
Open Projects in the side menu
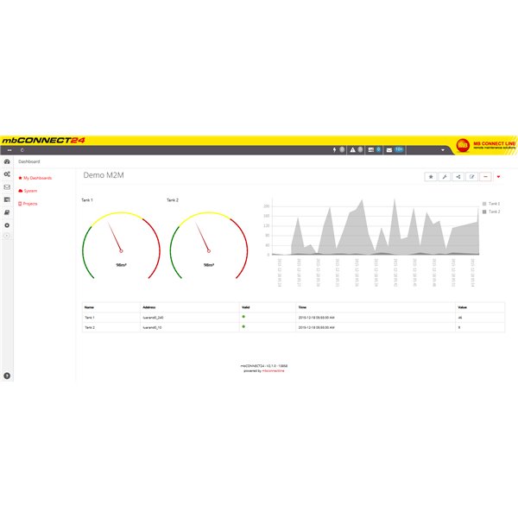point(30,204)
